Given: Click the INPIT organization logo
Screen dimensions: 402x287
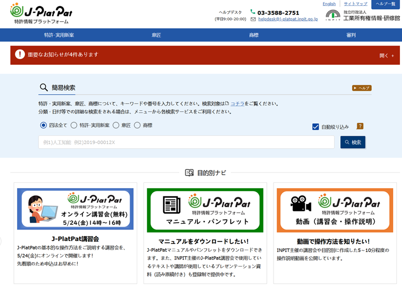Looking at the screenshot, I should (x=333, y=15).
